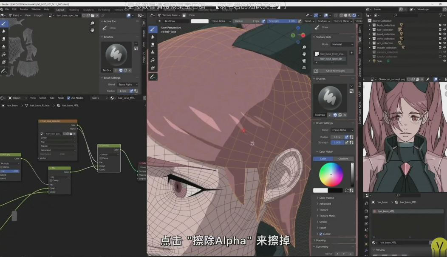Click the Color button in Color Picker

pyautogui.click(x=323, y=159)
